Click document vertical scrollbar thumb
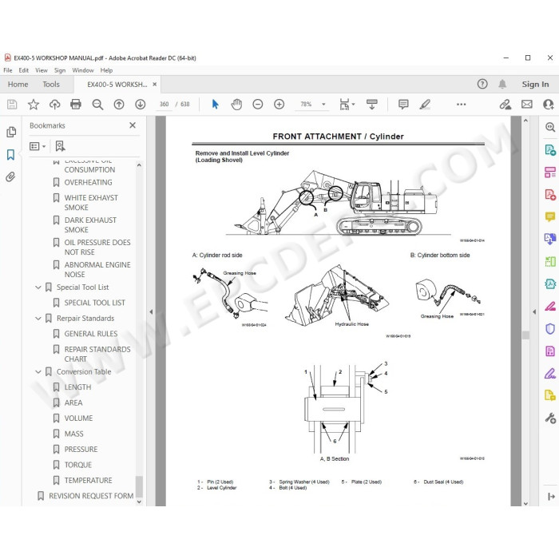This screenshot has width=559, height=559. coord(525,335)
